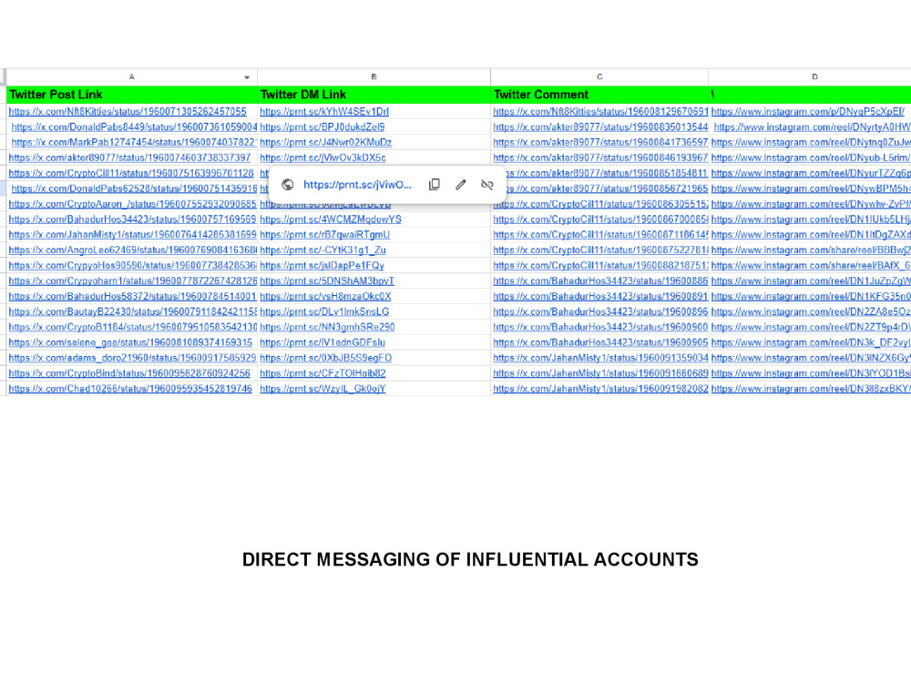Open the prnt.sc/4WCMZMqdowYS link
This screenshot has height=683, width=911.
(x=331, y=219)
